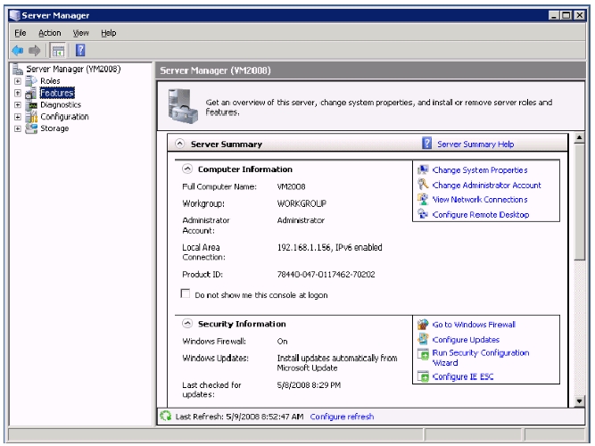Open the Action menu
595x446 pixels.
coord(50,33)
